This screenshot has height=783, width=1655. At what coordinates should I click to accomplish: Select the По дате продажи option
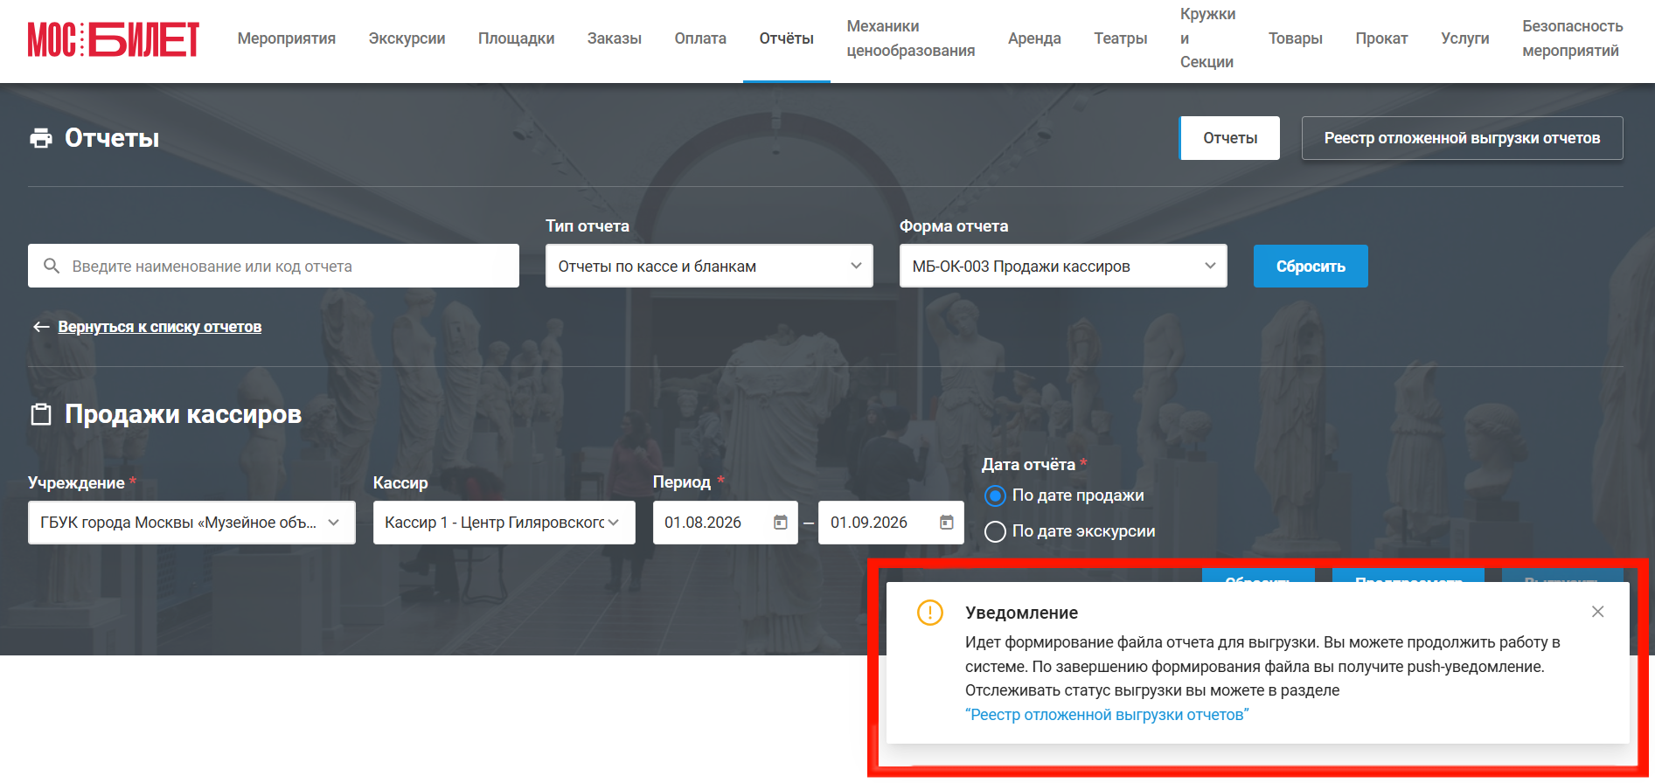click(x=995, y=496)
